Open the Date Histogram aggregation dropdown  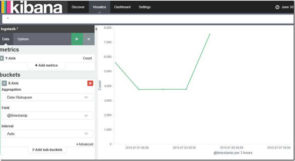[x=47, y=97]
